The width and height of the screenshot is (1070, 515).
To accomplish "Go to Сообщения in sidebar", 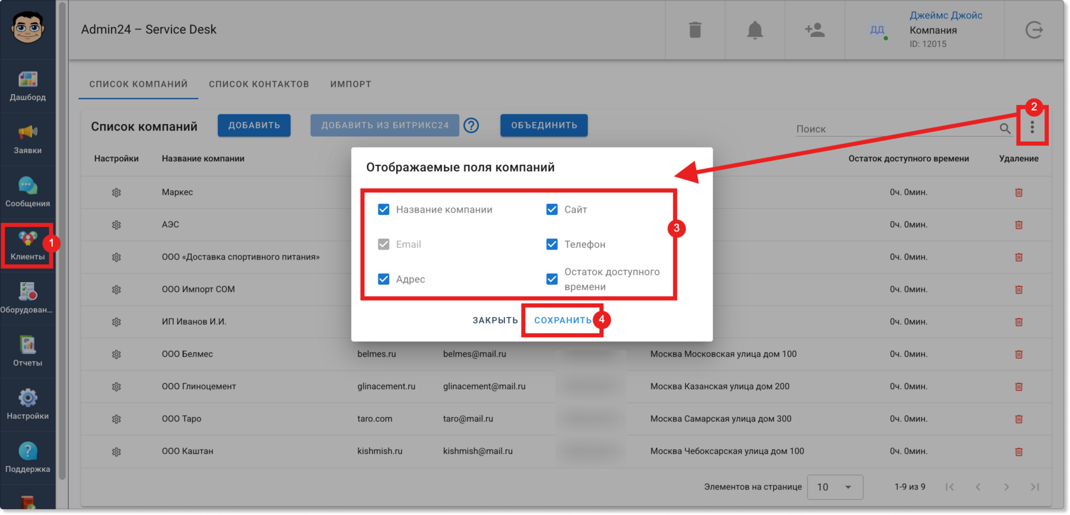I will 27,192.
